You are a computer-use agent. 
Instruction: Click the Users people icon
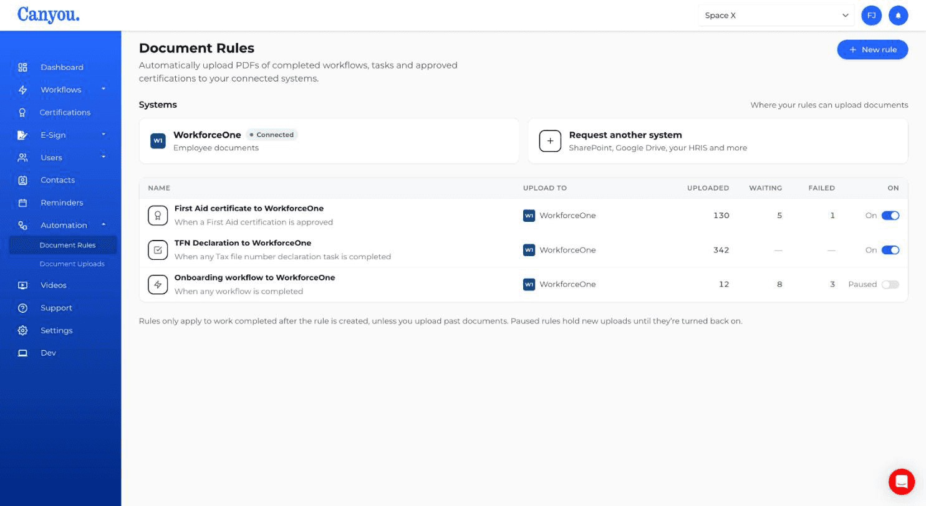point(22,158)
